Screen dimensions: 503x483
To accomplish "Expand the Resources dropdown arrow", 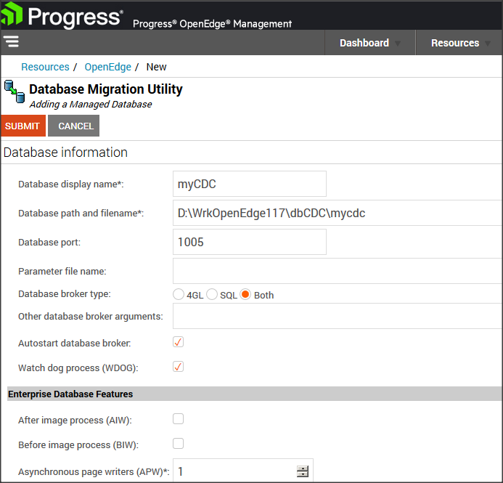I will point(488,44).
